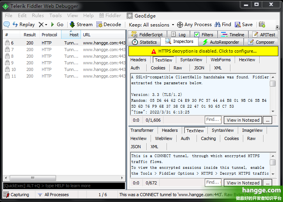Click request TextView scroll down arrow
This screenshot has width=283, height=202.
273,112
